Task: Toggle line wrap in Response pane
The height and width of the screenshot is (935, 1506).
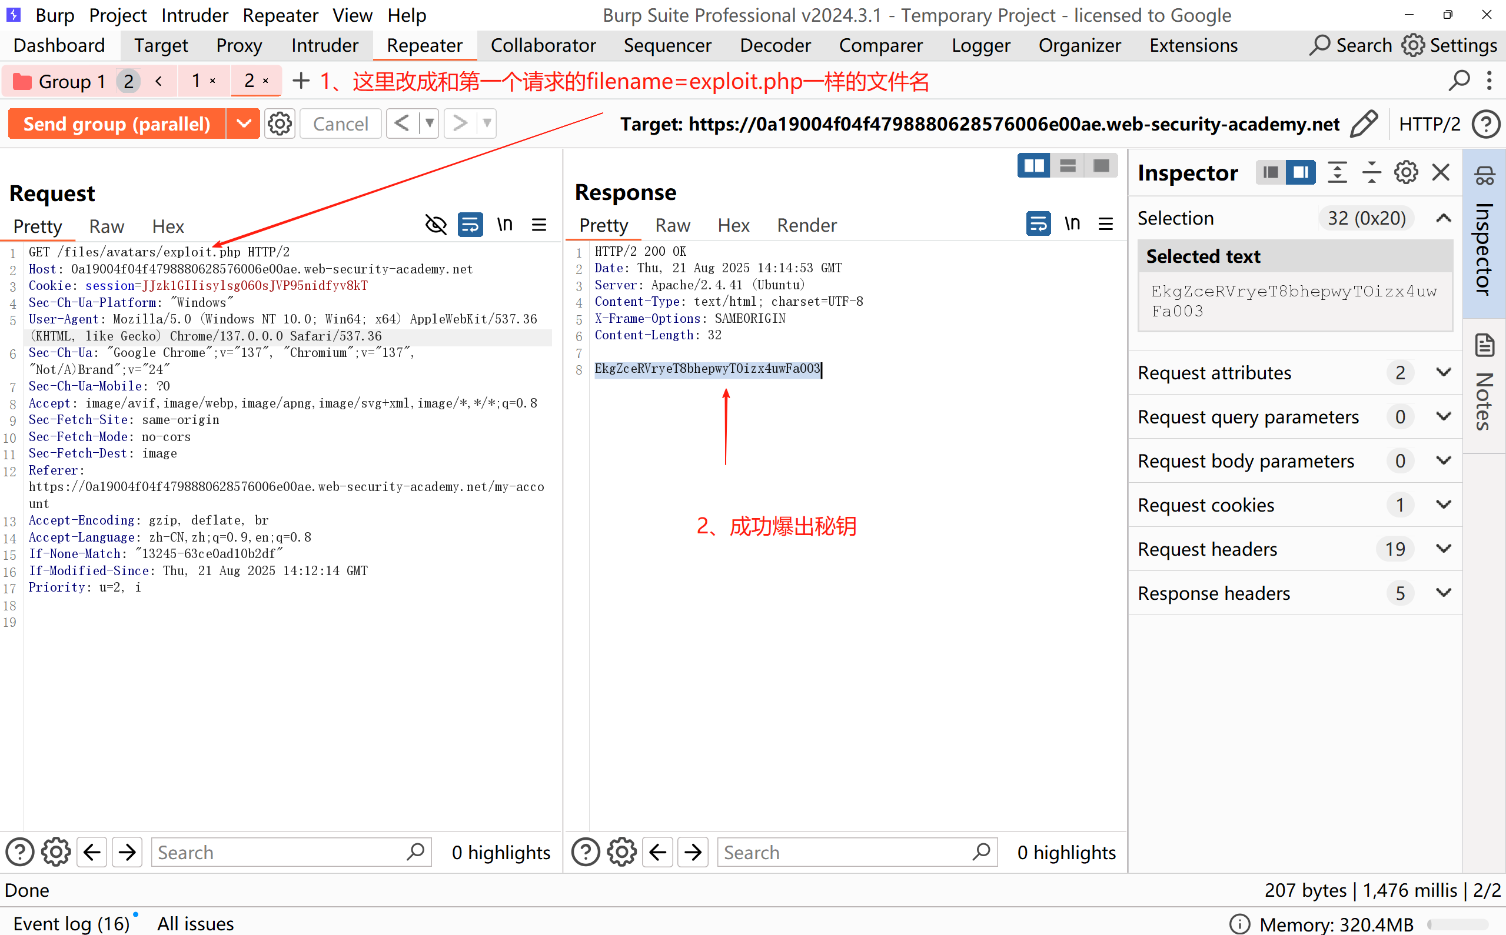Action: coord(1038,224)
